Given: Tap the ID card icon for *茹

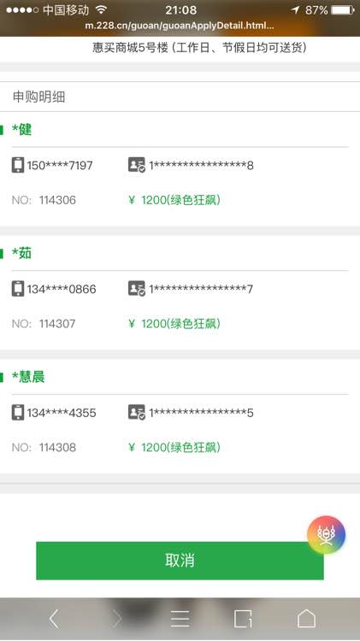Looking at the screenshot, I should (137, 289).
